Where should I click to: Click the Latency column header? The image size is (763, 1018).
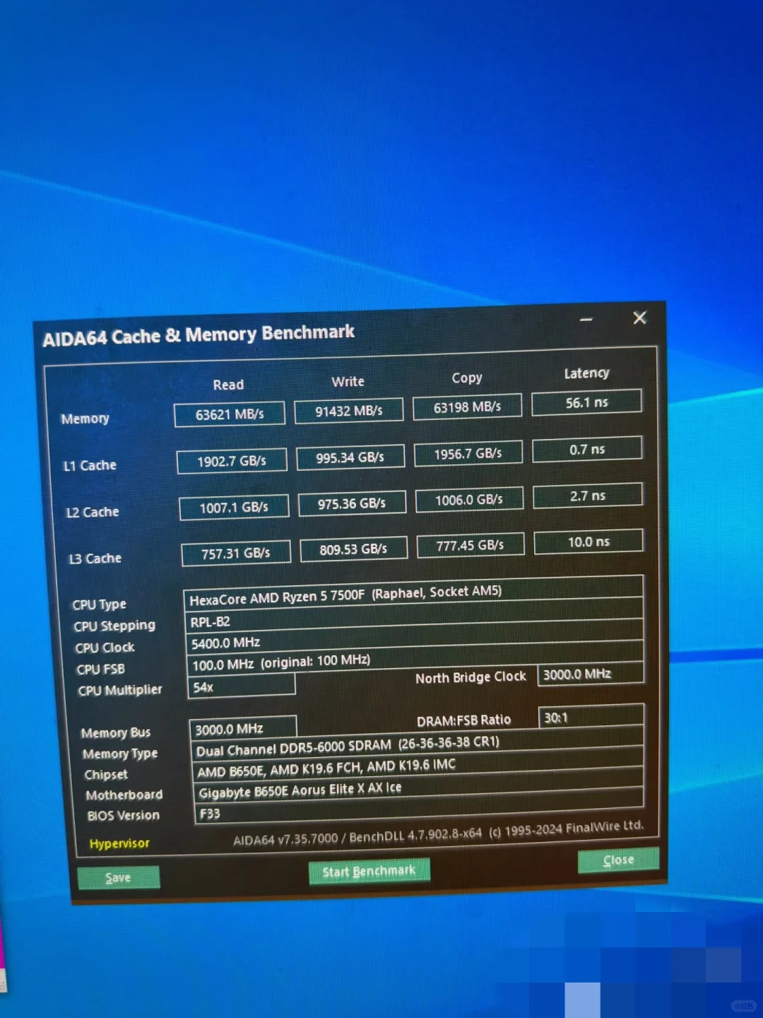(x=586, y=373)
